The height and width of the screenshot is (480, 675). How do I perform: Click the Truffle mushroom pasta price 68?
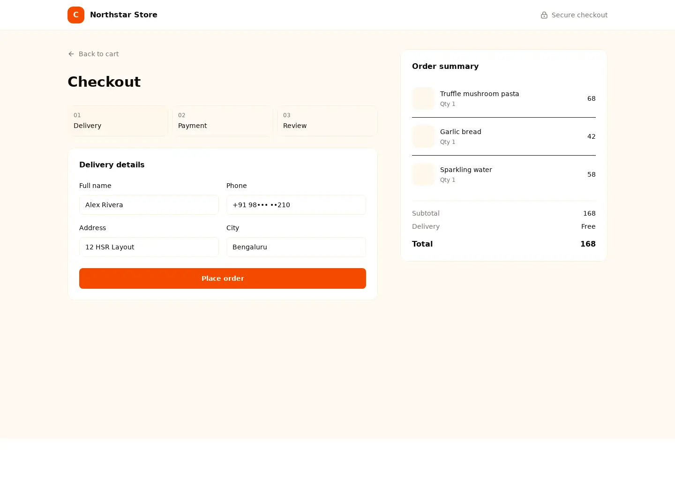click(x=592, y=98)
